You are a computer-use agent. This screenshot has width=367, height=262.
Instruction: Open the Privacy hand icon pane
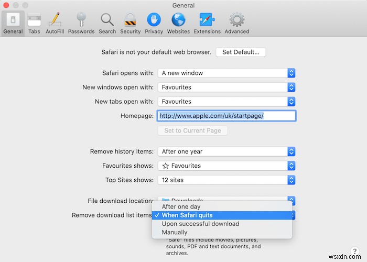coord(154,24)
